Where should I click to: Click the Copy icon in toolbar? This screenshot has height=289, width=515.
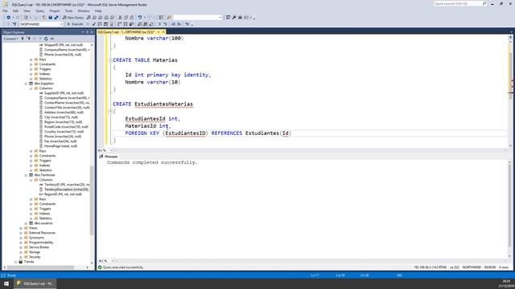126,18
